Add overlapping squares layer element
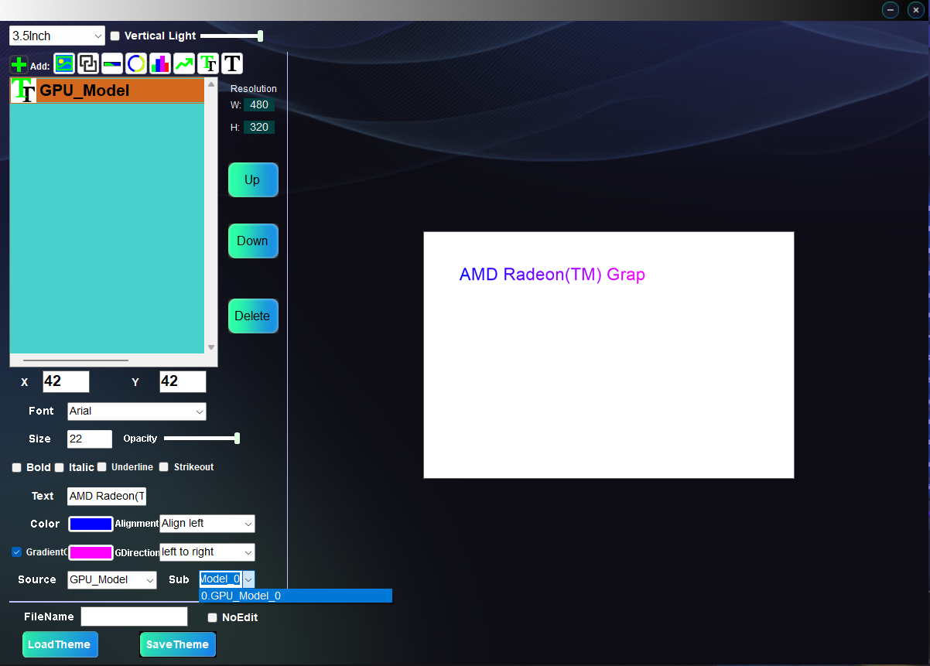The width and height of the screenshot is (930, 666). (88, 64)
